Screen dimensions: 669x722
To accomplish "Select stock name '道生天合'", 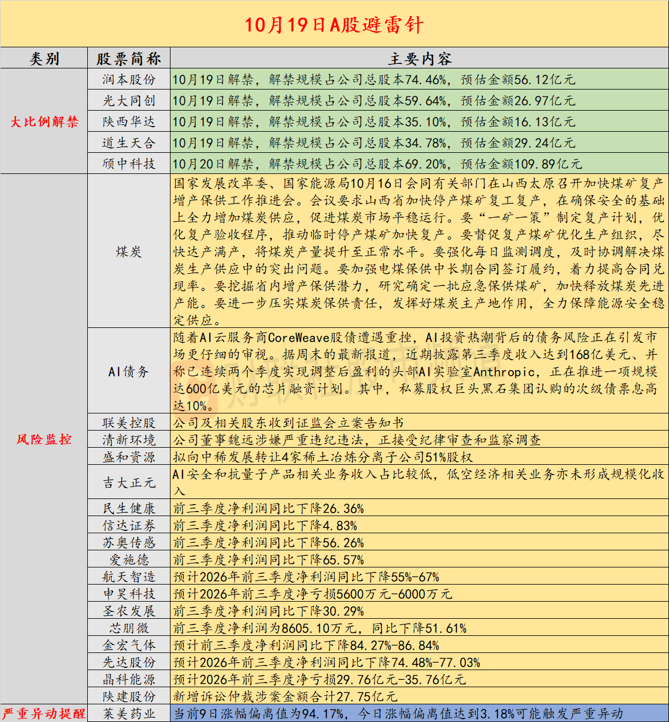I will [128, 143].
